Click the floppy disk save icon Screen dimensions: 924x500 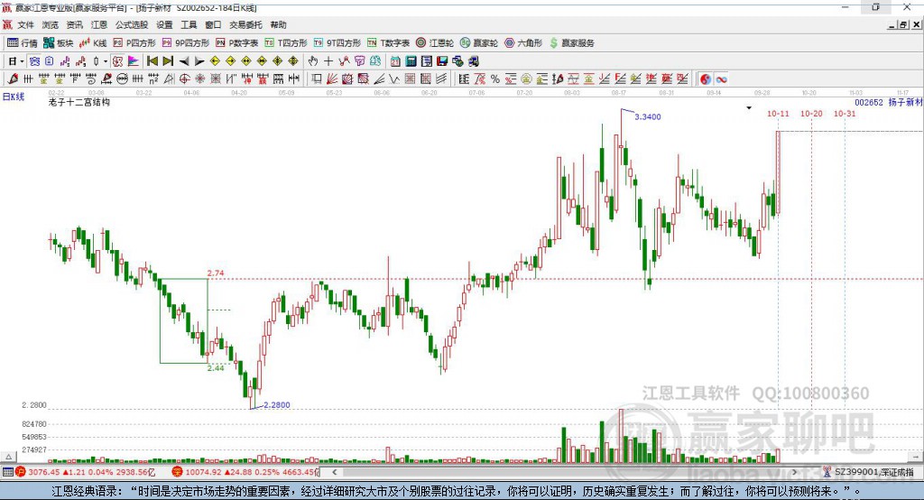click(442, 61)
